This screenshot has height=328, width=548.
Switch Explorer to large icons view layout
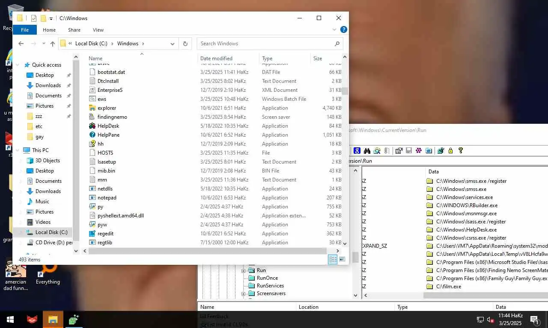(342, 259)
